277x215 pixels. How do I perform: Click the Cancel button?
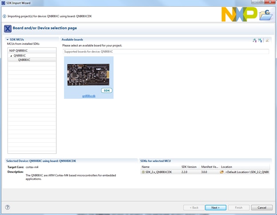[262, 207]
